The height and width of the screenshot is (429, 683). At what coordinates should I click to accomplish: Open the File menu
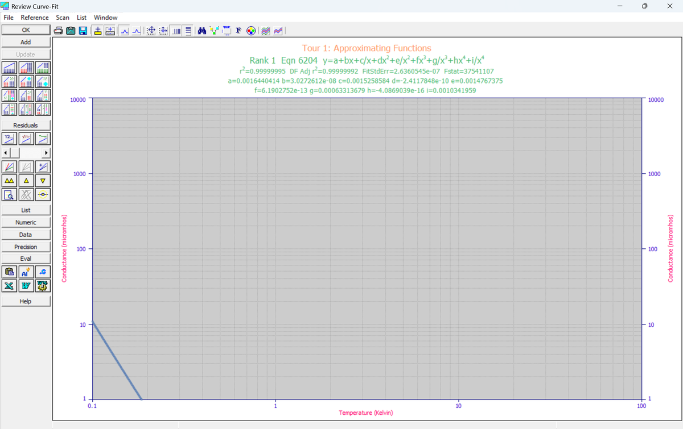[10, 18]
